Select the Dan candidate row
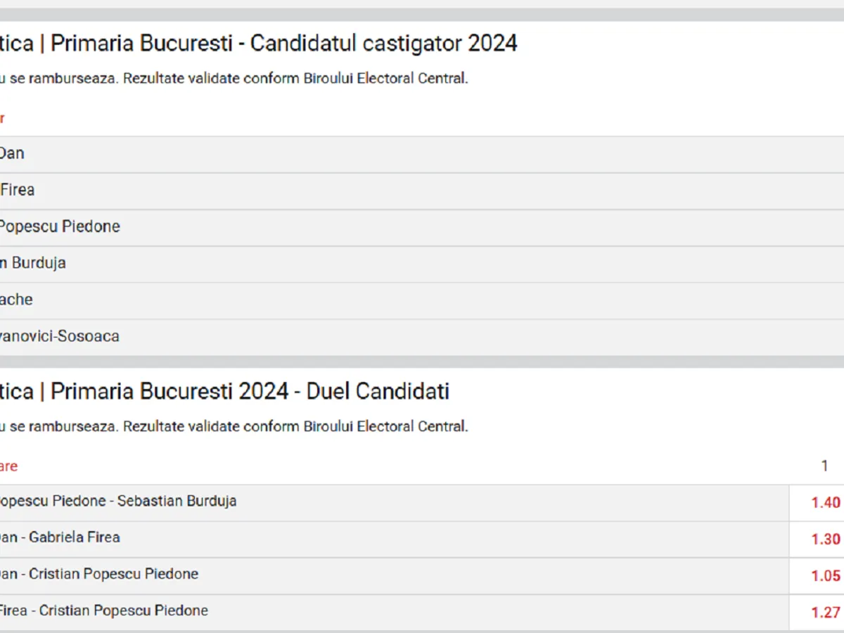The height and width of the screenshot is (633, 844). 12,153
